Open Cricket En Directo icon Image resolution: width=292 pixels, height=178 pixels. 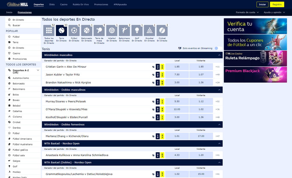pyautogui.click(x=162, y=30)
